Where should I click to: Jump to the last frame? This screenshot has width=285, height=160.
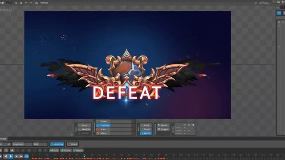pyautogui.click(x=21, y=156)
